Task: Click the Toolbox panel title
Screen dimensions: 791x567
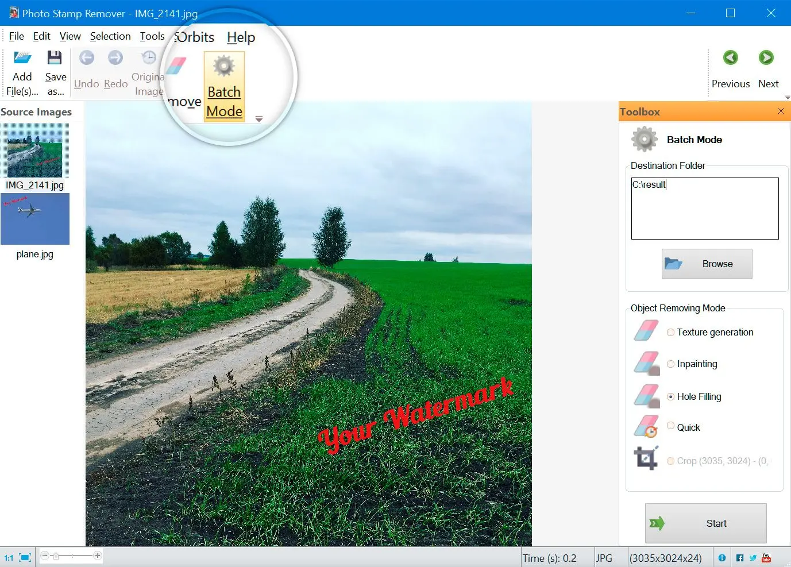Action: (x=639, y=112)
